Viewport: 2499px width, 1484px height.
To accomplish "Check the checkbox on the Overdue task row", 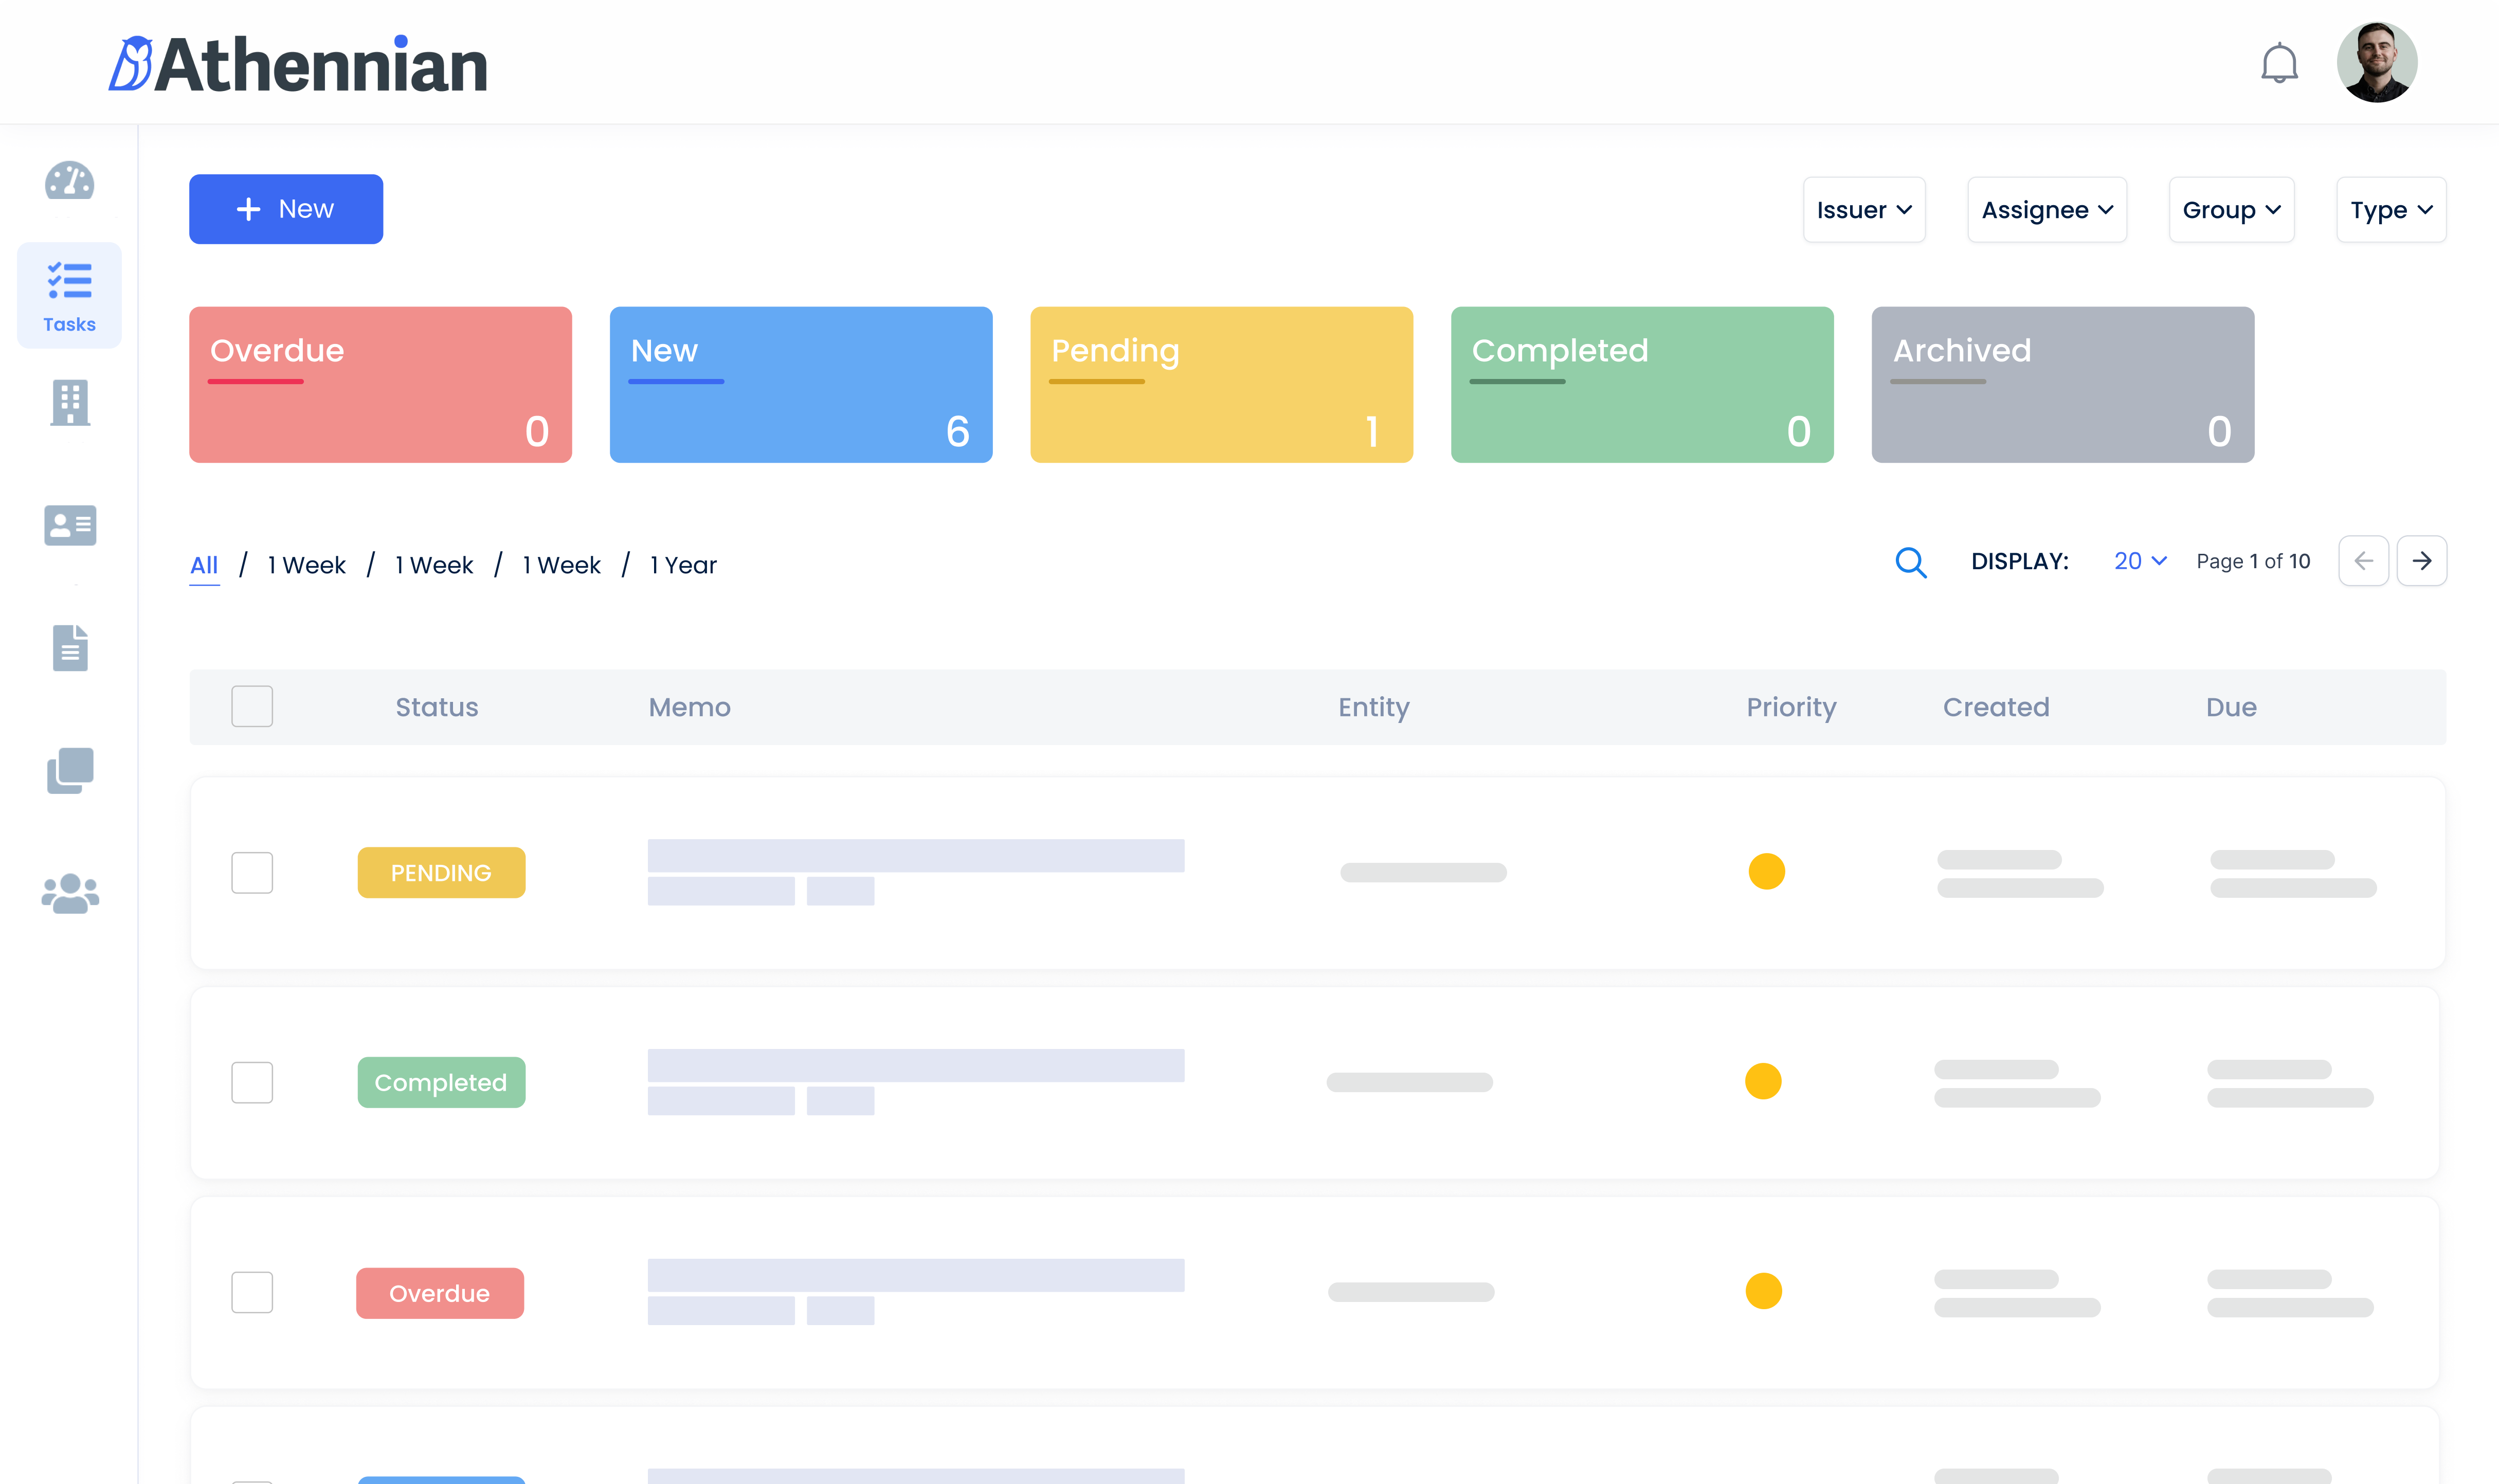I will tap(252, 1291).
